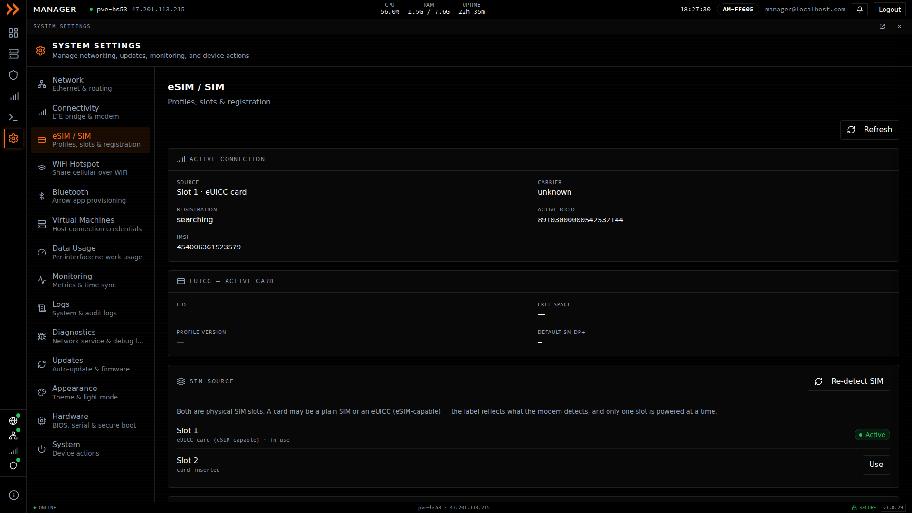Screen dimensions: 912x513
Task: Open Monitoring settings section
Action: (x=90, y=280)
